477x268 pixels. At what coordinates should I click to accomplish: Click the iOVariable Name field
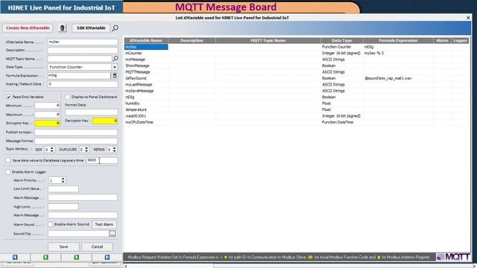[x=83, y=42]
